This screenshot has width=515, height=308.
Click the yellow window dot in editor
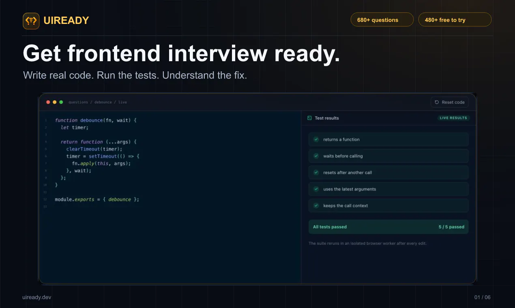pyautogui.click(x=54, y=102)
